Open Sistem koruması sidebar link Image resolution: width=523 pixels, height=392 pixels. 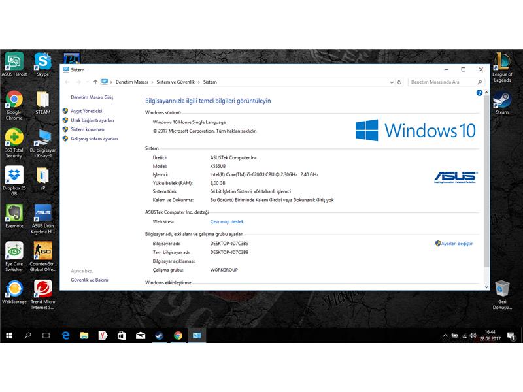(x=88, y=129)
